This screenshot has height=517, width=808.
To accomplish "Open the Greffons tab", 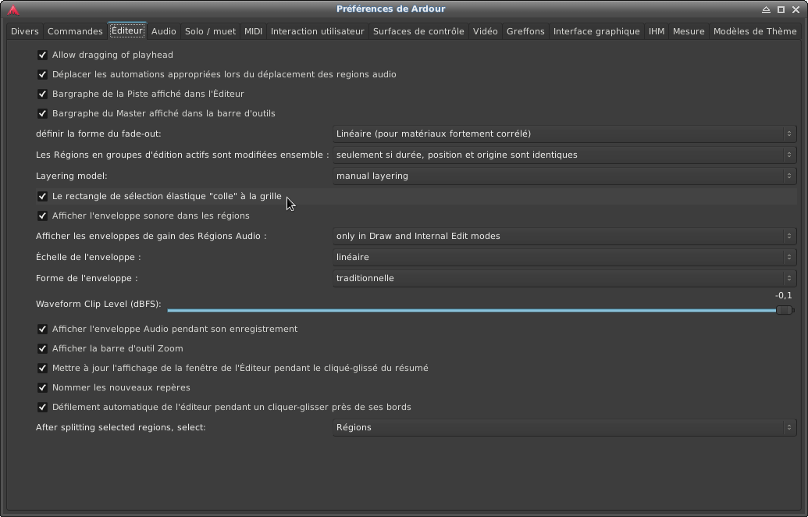I will point(525,31).
